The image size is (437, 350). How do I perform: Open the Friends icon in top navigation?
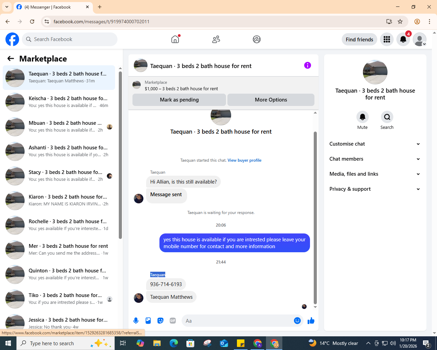click(216, 39)
